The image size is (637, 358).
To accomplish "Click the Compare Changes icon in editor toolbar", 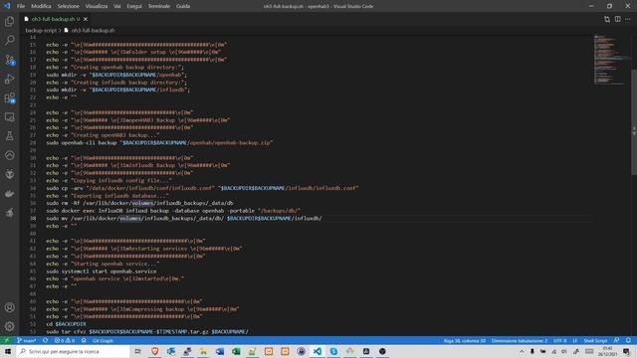I will click(x=607, y=19).
